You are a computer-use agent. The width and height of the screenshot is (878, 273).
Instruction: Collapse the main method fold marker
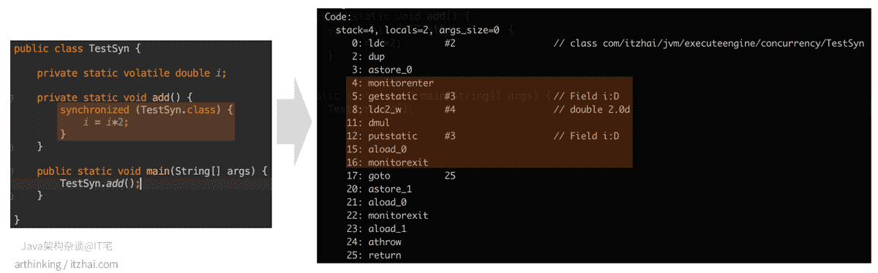[x=13, y=171]
